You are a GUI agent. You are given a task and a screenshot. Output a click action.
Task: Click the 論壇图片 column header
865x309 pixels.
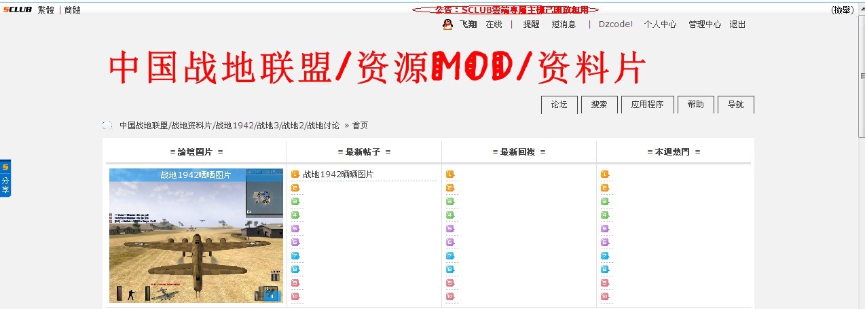click(196, 152)
